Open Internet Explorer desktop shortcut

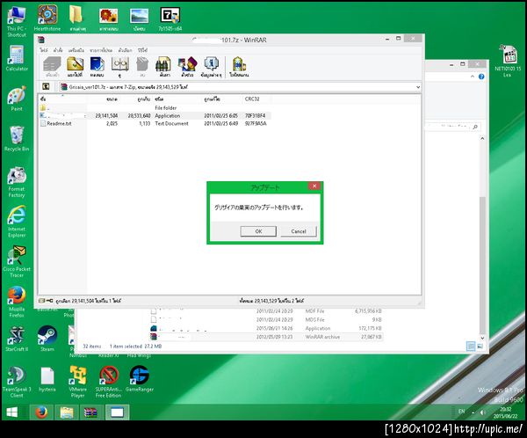(x=17, y=222)
